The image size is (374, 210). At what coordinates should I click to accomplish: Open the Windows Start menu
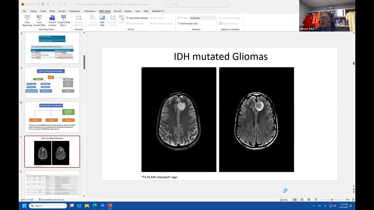24,206
